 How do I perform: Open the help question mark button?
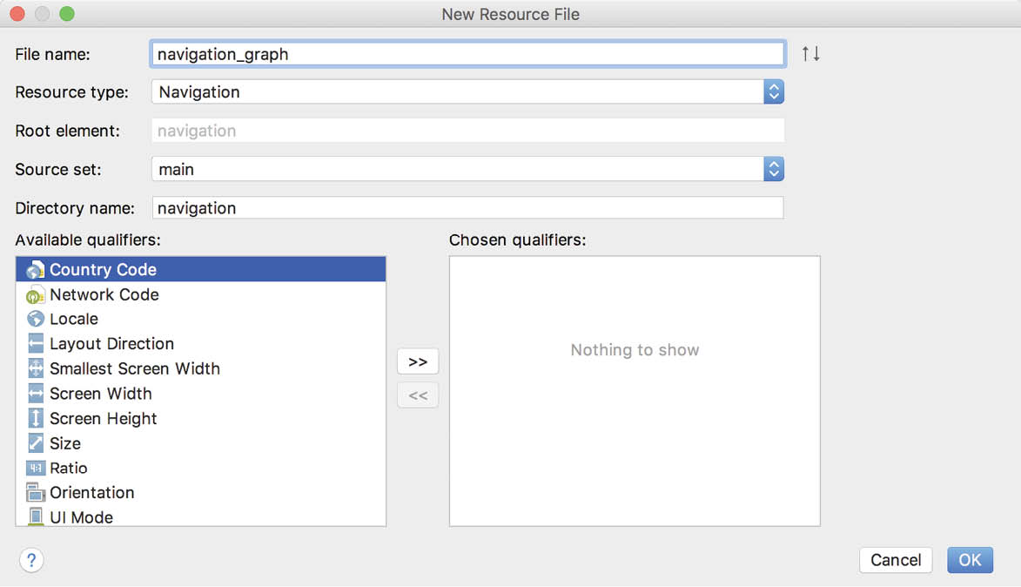pos(31,560)
